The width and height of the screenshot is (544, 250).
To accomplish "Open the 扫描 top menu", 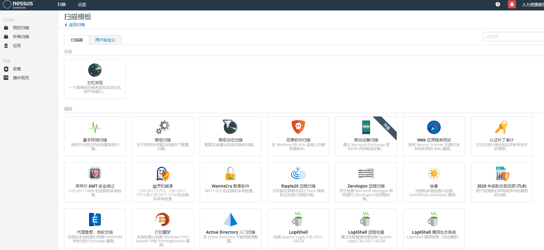I will click(62, 5).
